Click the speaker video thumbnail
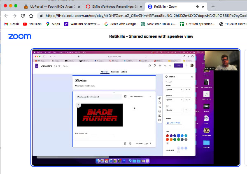Viewport: 247px width, 174px height. 221,61
